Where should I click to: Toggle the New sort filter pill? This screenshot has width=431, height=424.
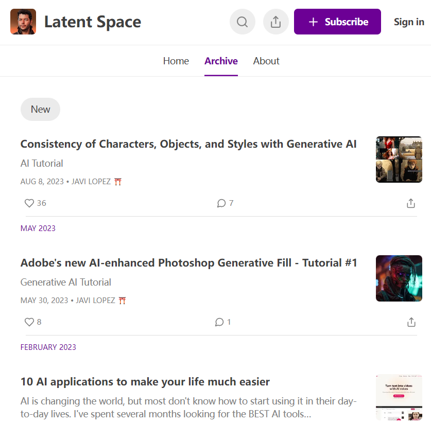40,109
